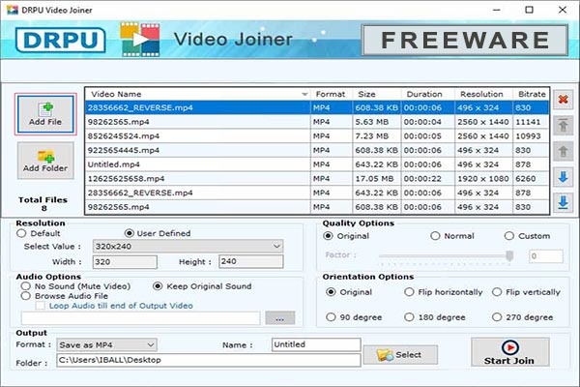Select Keep Original Sound option
580x387 pixels.
pyautogui.click(x=158, y=286)
